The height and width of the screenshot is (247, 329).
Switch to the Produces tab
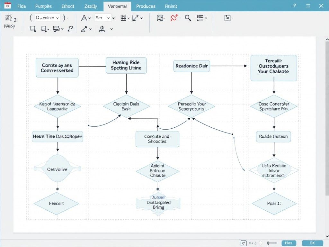coord(146,6)
